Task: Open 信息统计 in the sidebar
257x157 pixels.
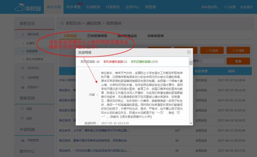Action: pos(33,87)
